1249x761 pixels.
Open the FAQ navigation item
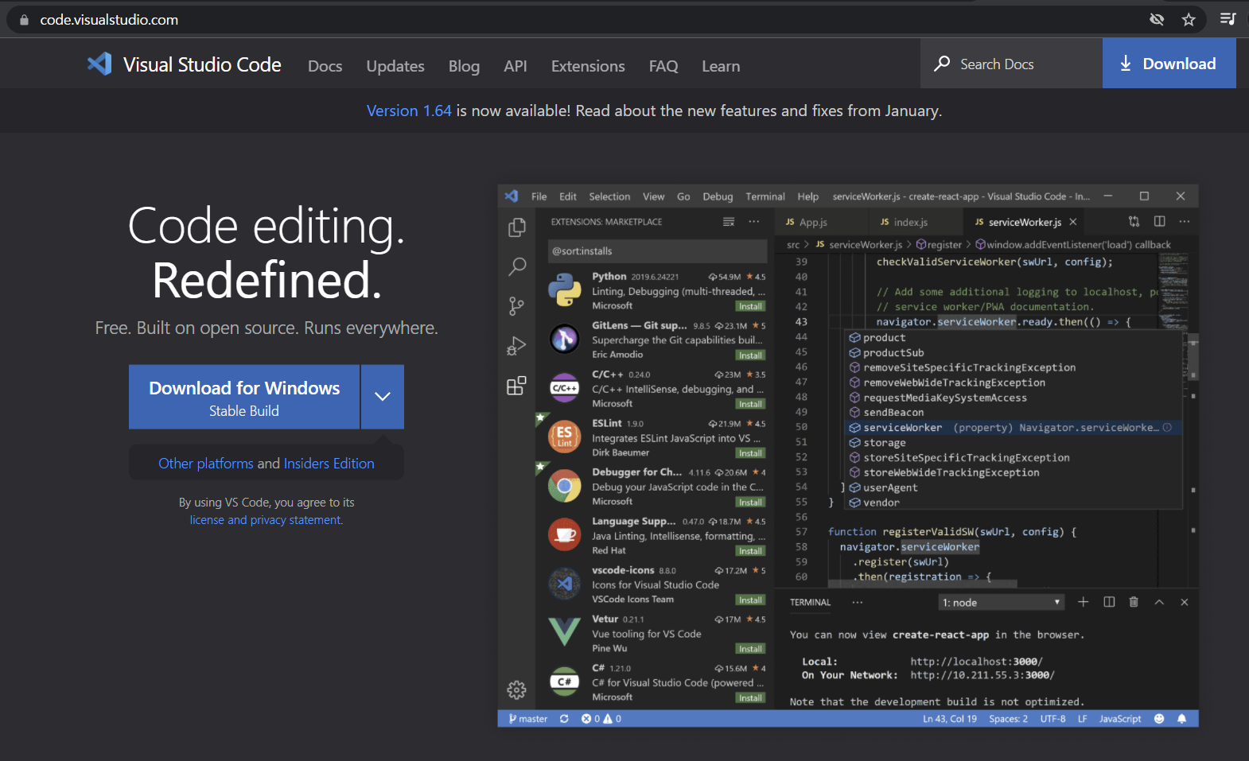click(x=663, y=66)
